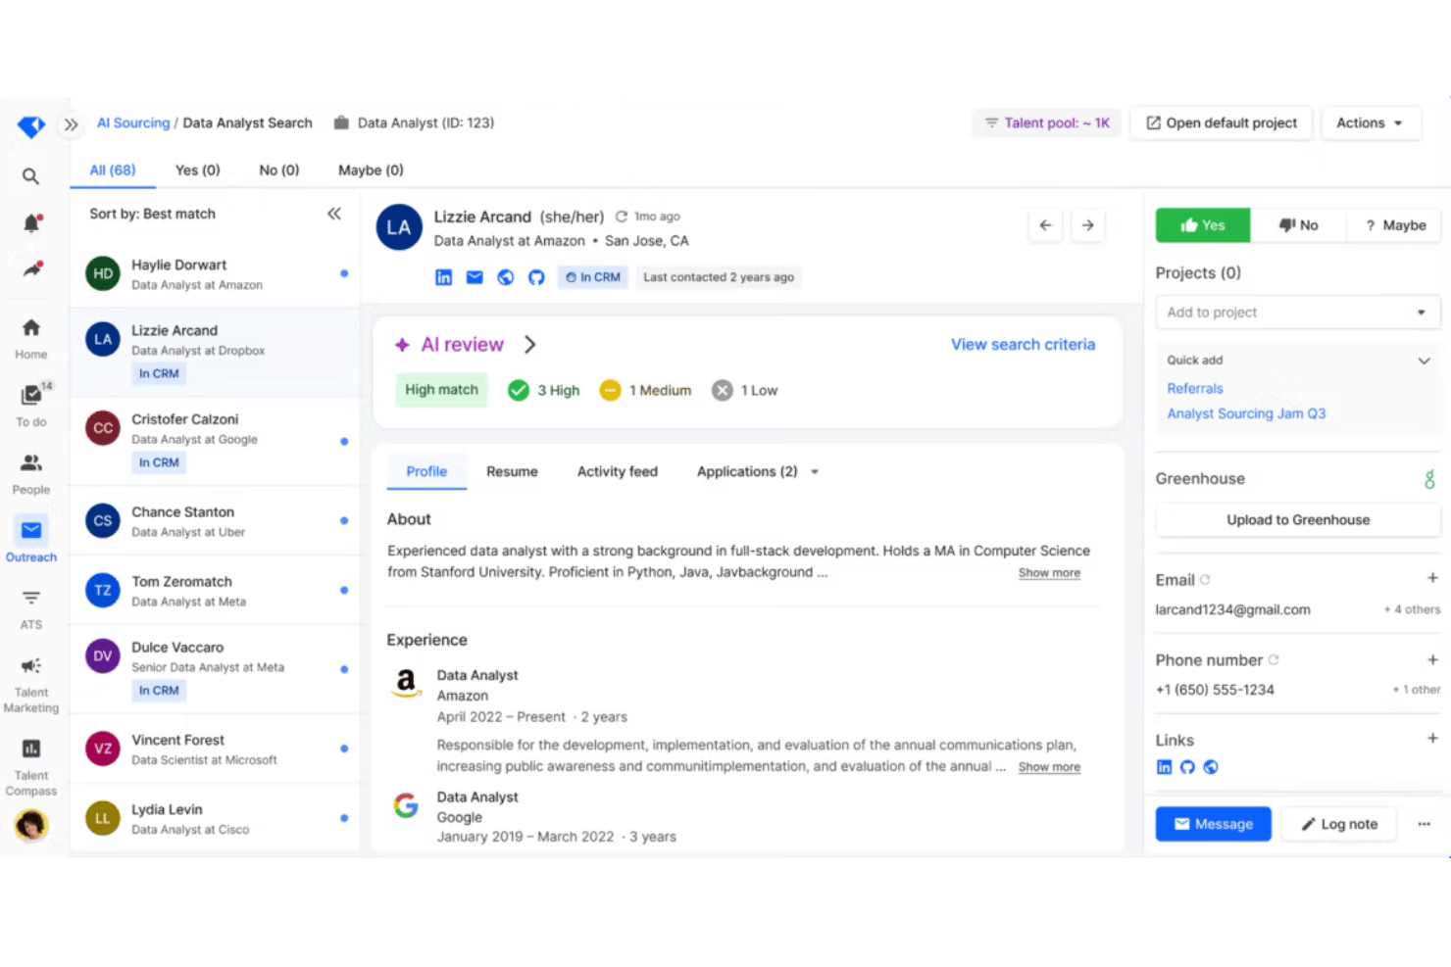Open notifications bell in sidebar

(x=31, y=223)
